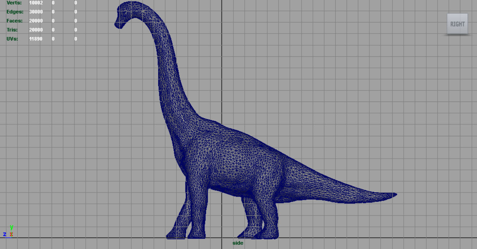The height and width of the screenshot is (249, 477).
Task: Click the XYZ axis orientation indicator
Action: coord(8,231)
